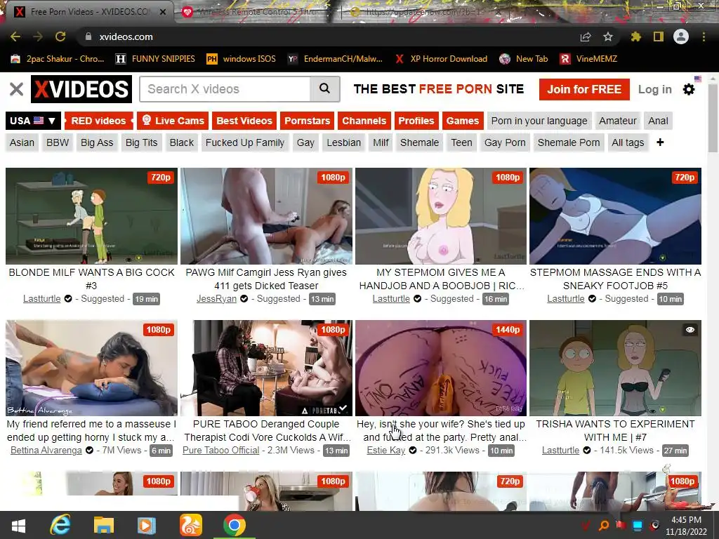View site info via the padlock icon
719x539 pixels.
tap(88, 36)
